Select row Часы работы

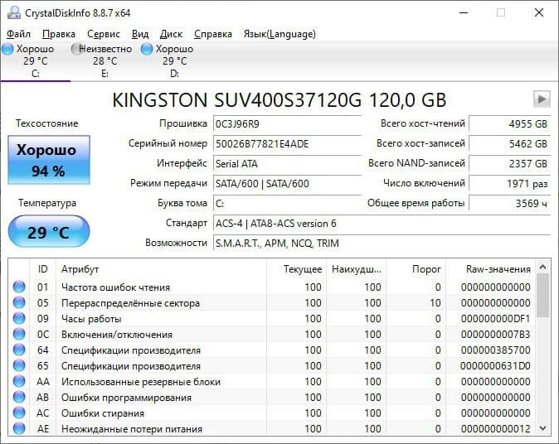[272, 319]
